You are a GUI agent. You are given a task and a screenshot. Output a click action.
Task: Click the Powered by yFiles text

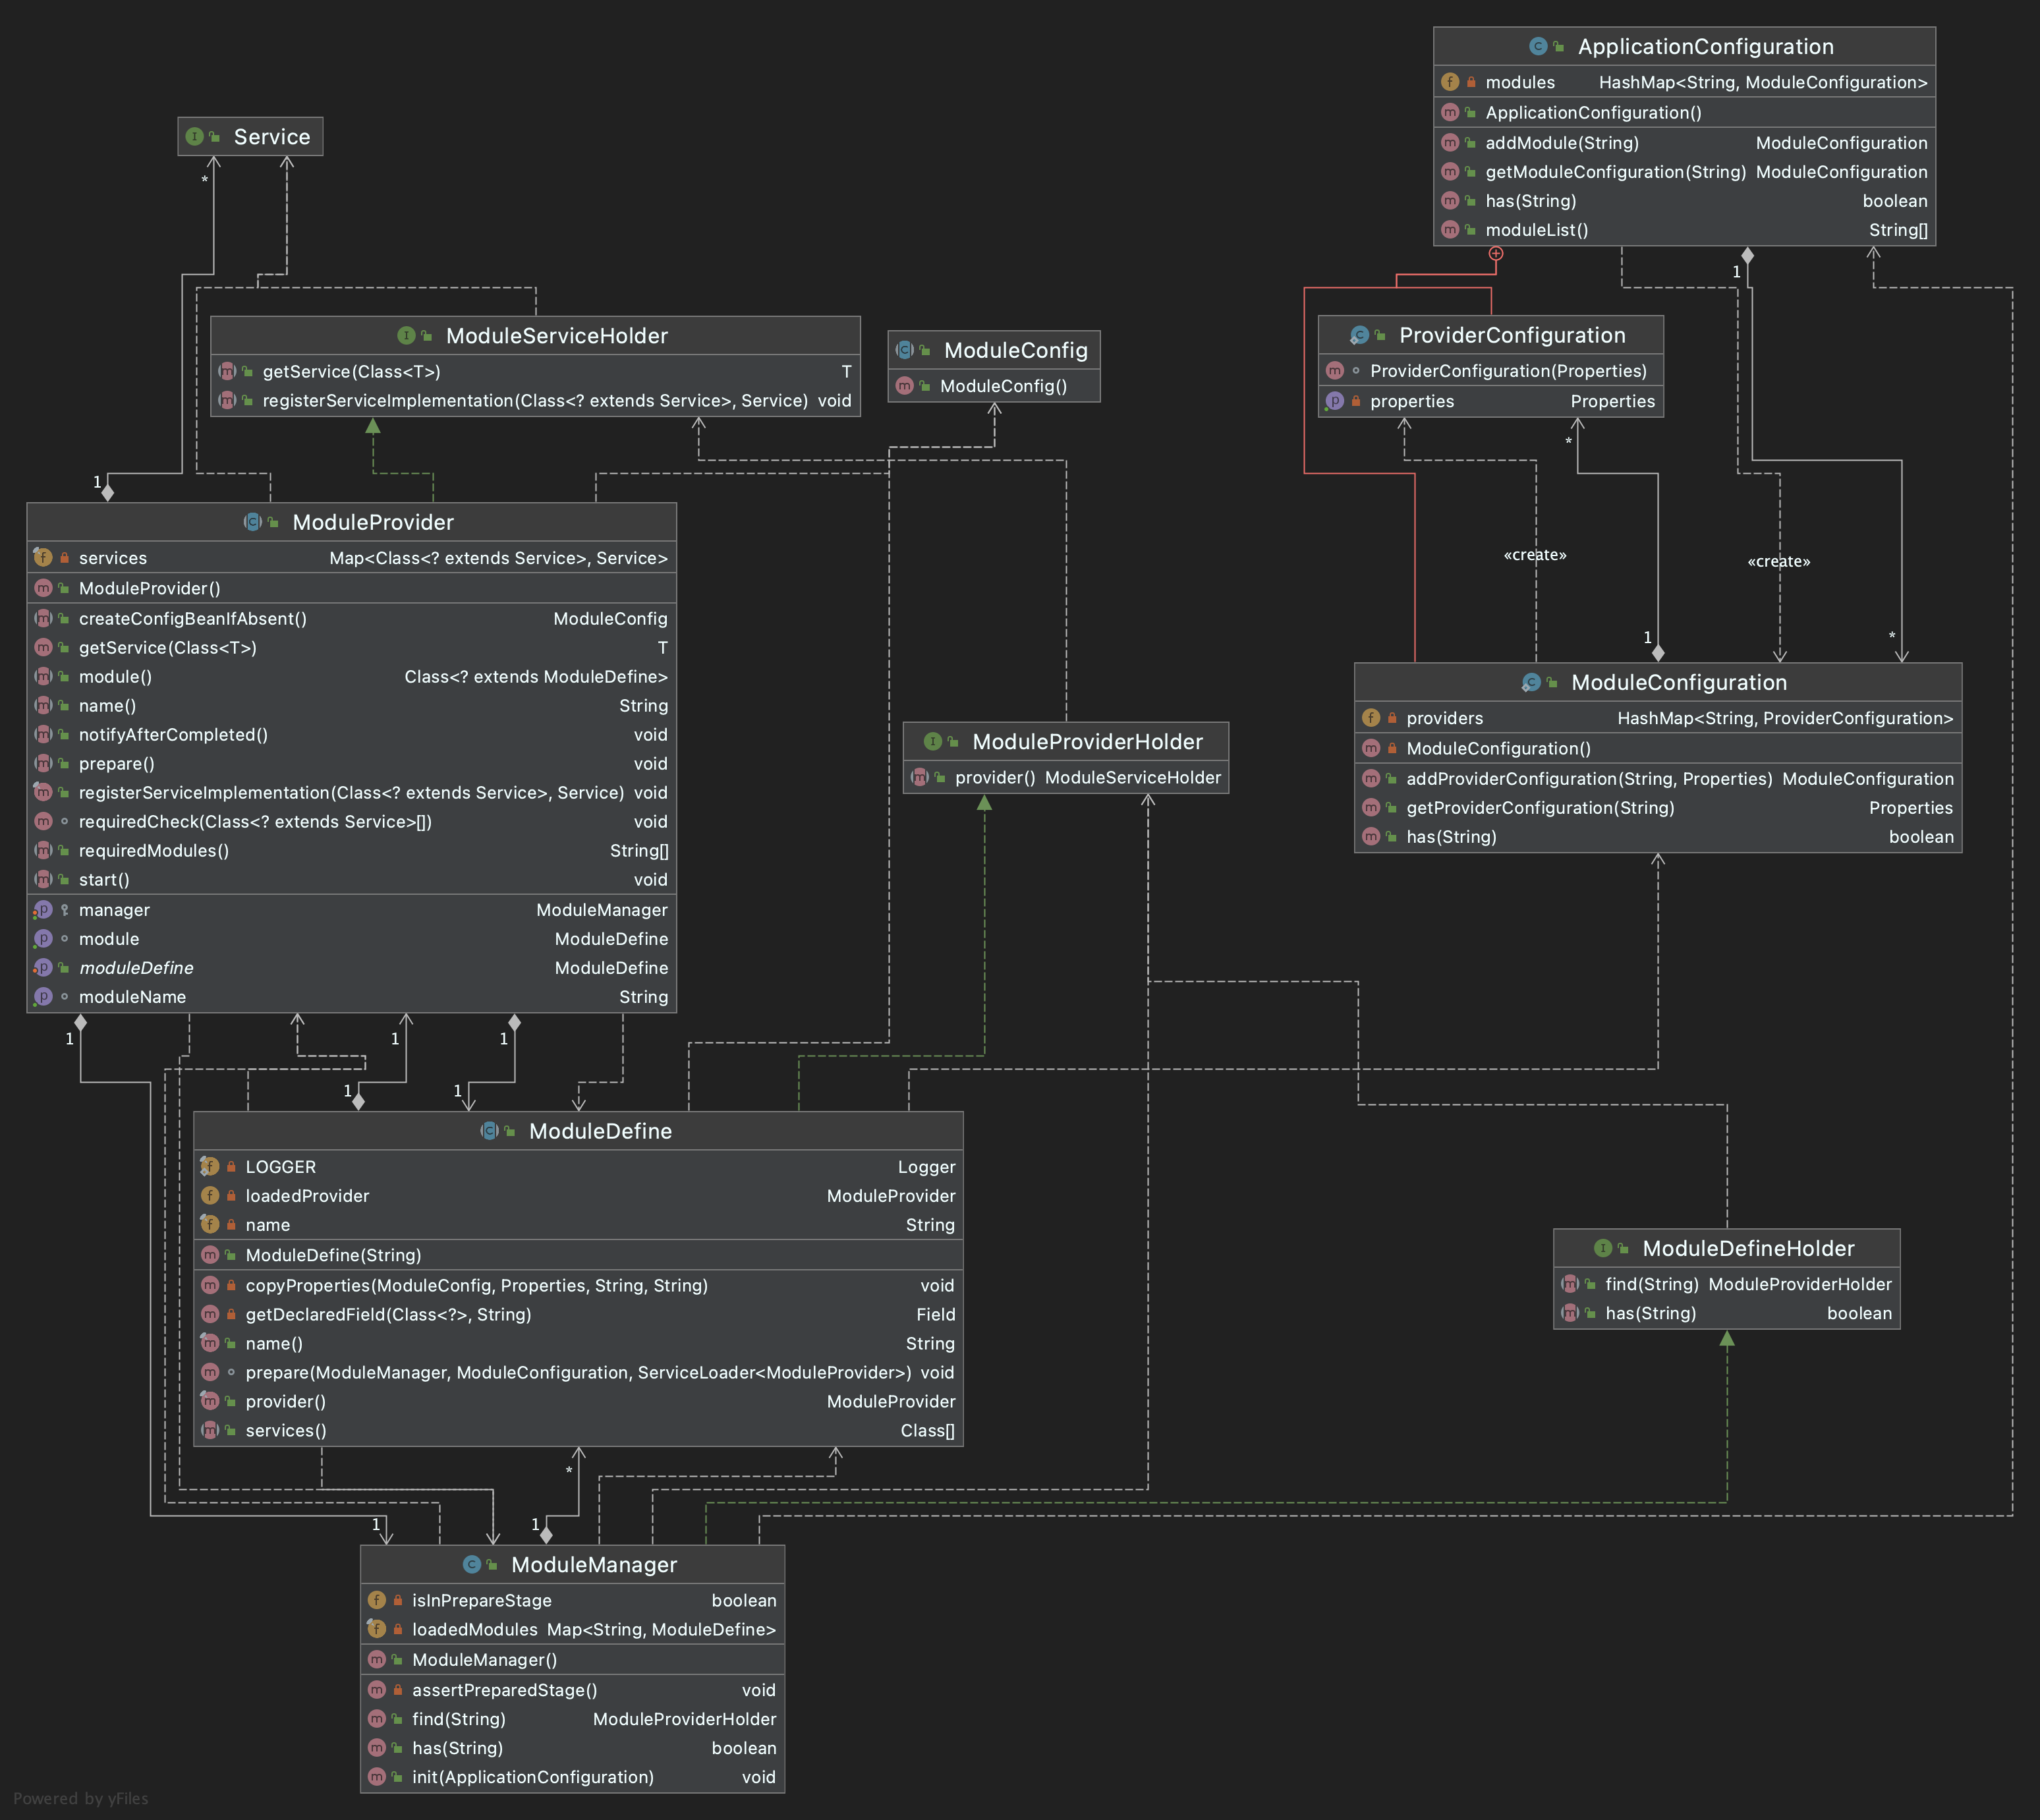click(80, 1798)
